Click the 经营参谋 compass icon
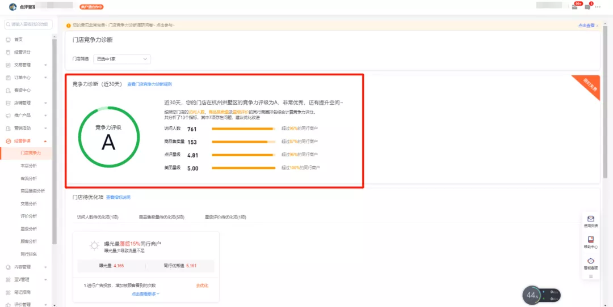Viewport: 613px width, 307px height. 8,141
